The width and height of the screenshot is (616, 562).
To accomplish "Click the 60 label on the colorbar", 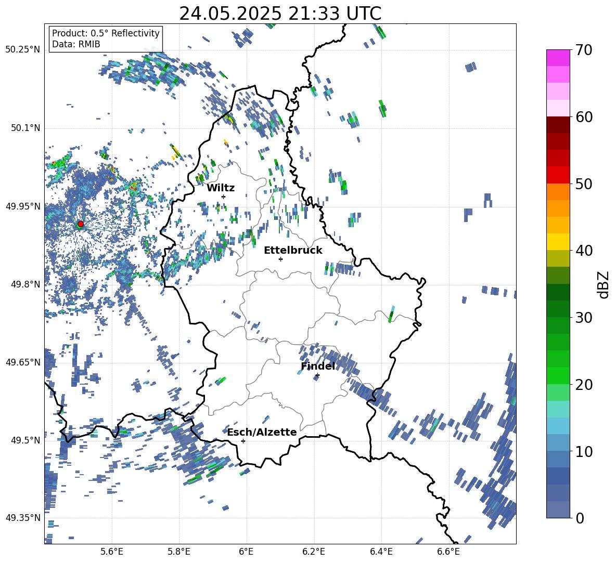I will [x=584, y=117].
